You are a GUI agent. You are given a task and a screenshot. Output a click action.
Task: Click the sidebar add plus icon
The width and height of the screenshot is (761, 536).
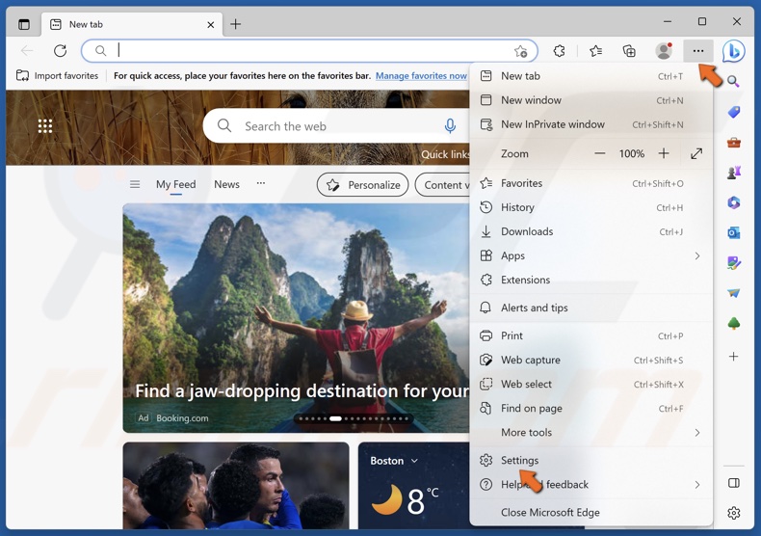point(734,357)
